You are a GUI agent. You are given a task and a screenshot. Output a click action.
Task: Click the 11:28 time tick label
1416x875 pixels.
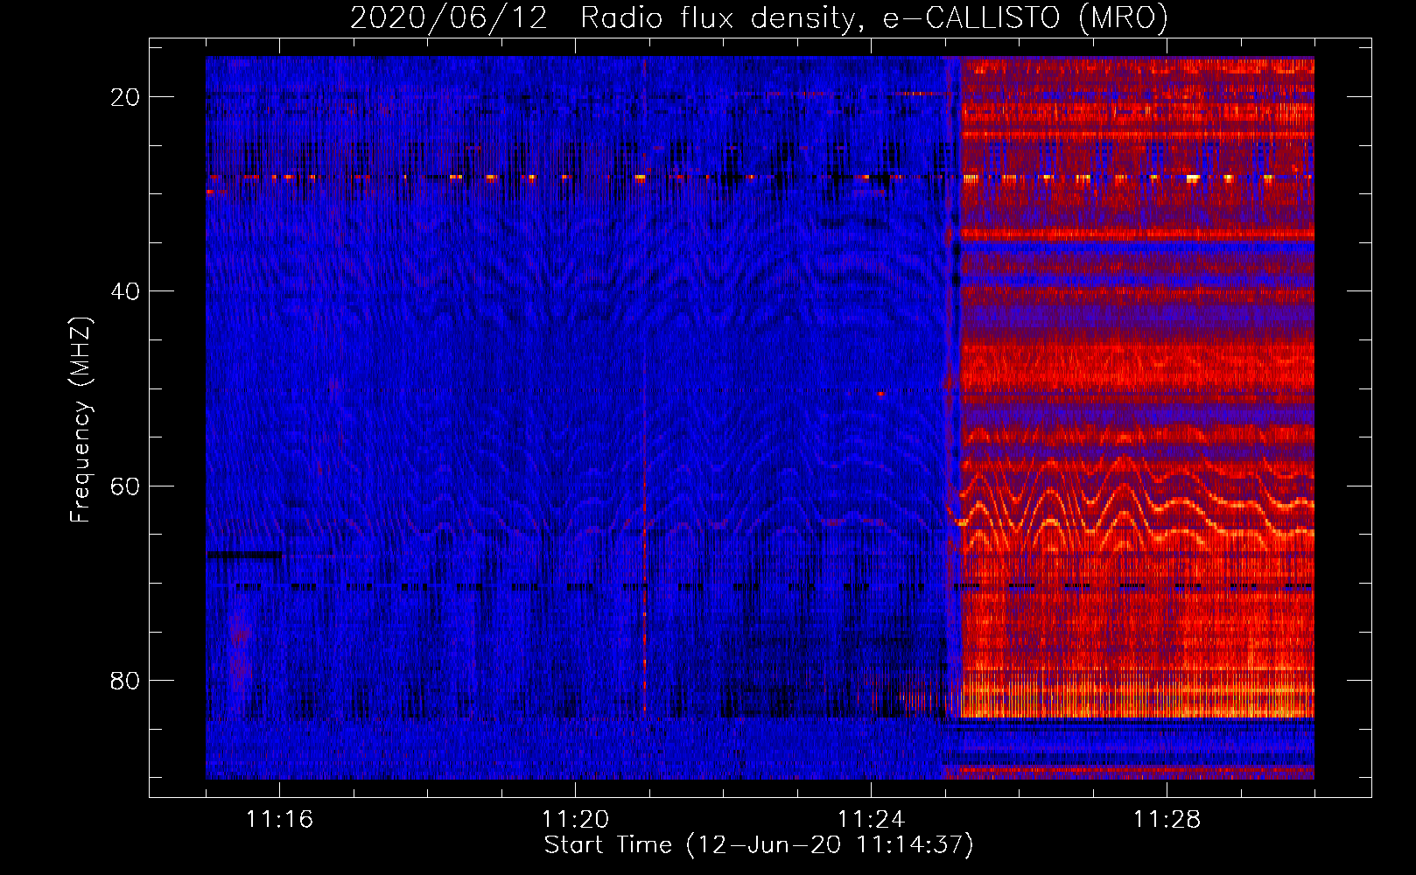[x=1167, y=819]
